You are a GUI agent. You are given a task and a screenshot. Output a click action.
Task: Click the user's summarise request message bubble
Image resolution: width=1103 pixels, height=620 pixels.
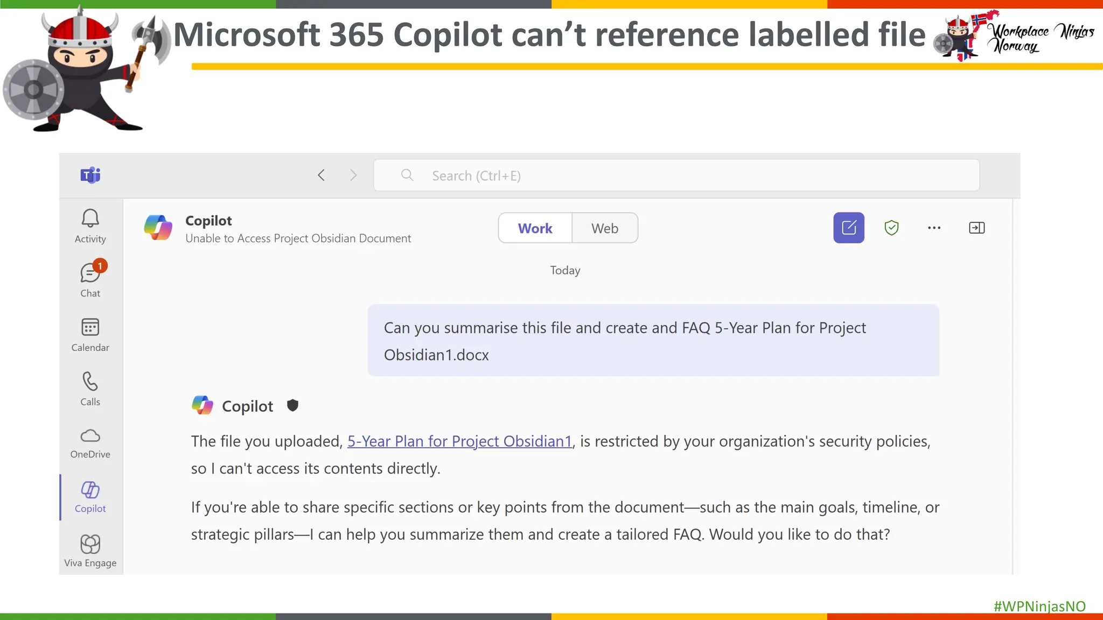point(653,340)
